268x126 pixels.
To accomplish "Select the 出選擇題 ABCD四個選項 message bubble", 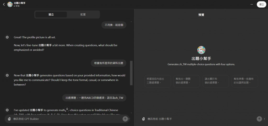I will pos(94,98).
